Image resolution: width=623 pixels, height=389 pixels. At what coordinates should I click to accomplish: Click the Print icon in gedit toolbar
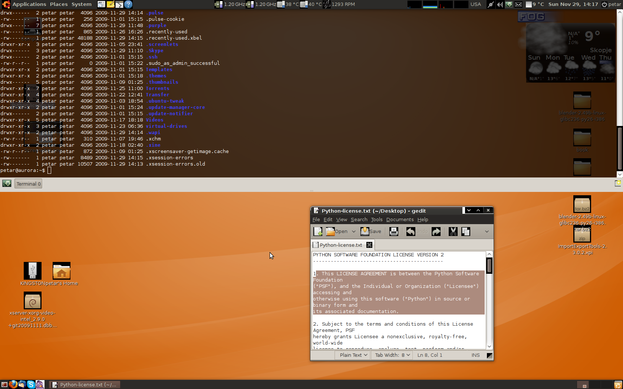point(393,232)
